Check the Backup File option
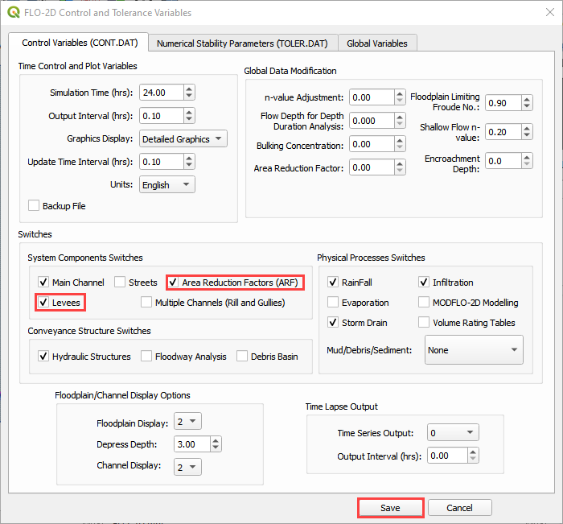Image resolution: width=563 pixels, height=524 pixels. point(34,206)
